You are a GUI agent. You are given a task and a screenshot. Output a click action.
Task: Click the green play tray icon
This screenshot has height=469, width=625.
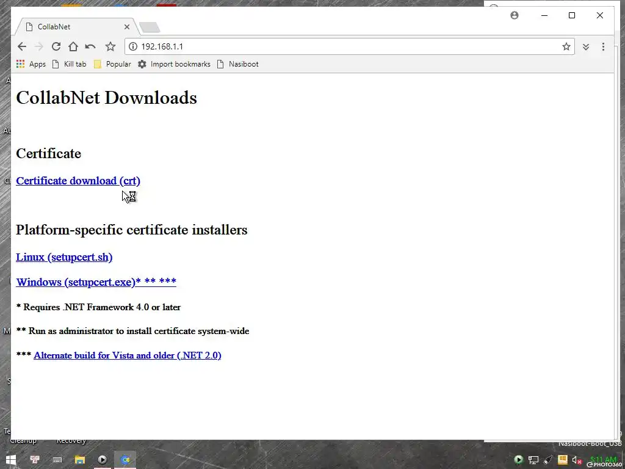[519, 460]
